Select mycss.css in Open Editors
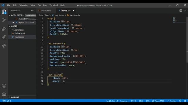The width and height of the screenshot is (188, 105). (22, 22)
